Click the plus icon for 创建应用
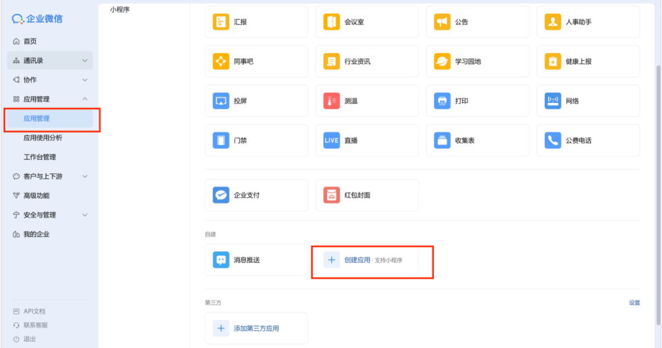 tap(332, 260)
